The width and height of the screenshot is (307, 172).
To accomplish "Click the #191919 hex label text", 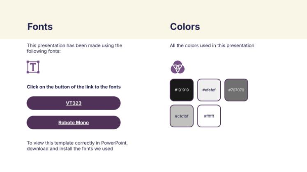I will [182, 90].
